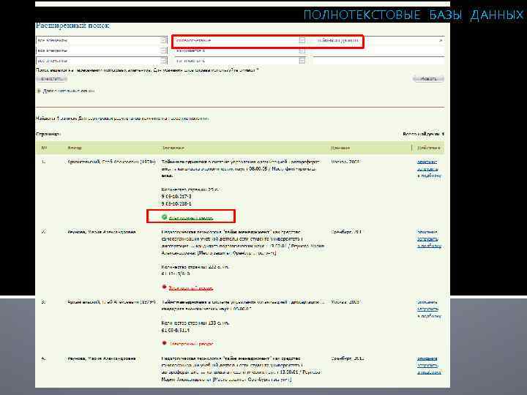The width and height of the screenshot is (527, 395).
Task: Click the search button at right of form
Action: pyautogui.click(x=428, y=79)
